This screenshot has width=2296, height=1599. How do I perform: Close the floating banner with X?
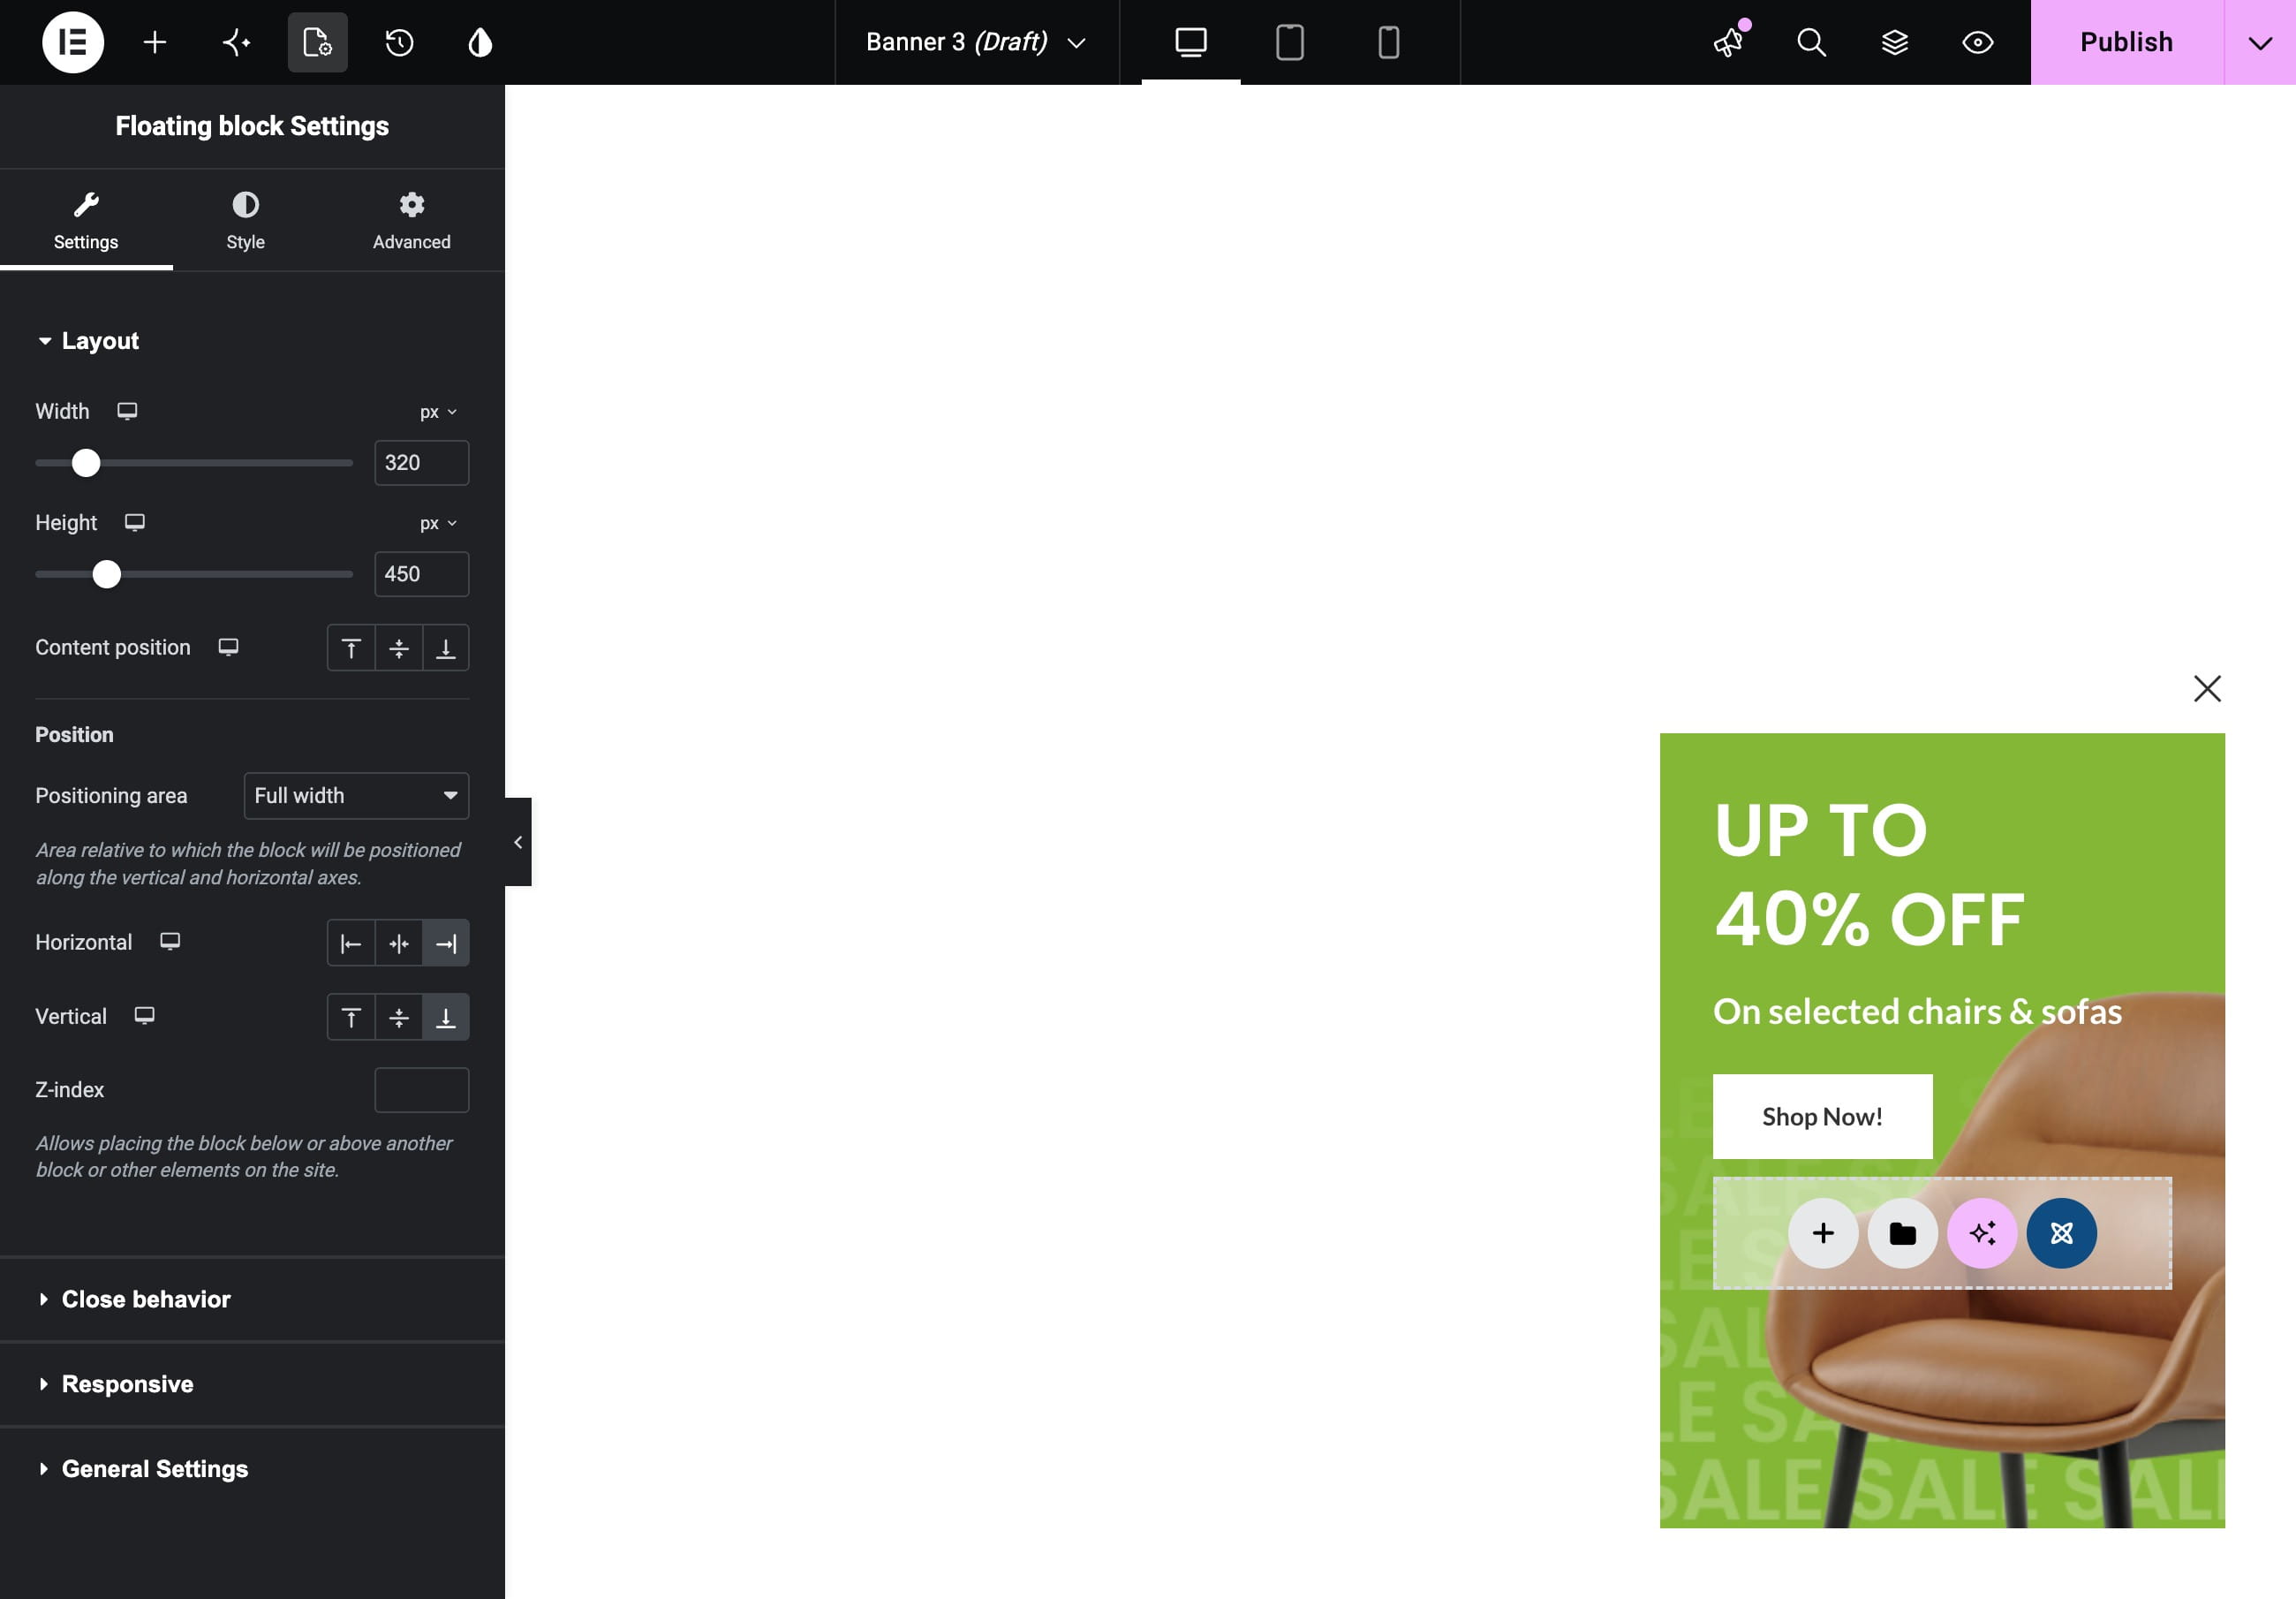[x=2207, y=688]
